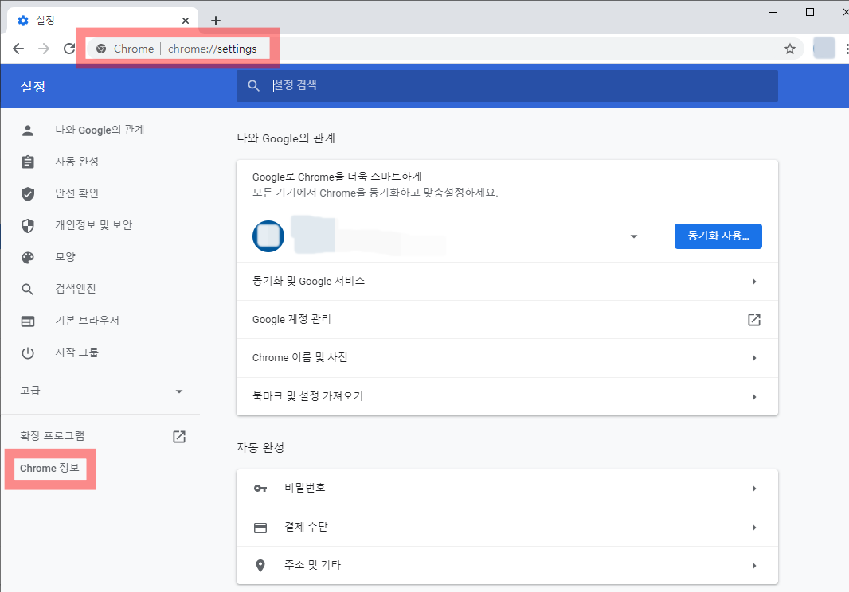This screenshot has width=849, height=592.
Task: Click the credit card icon beside 결제 수단
Action: pos(260,528)
